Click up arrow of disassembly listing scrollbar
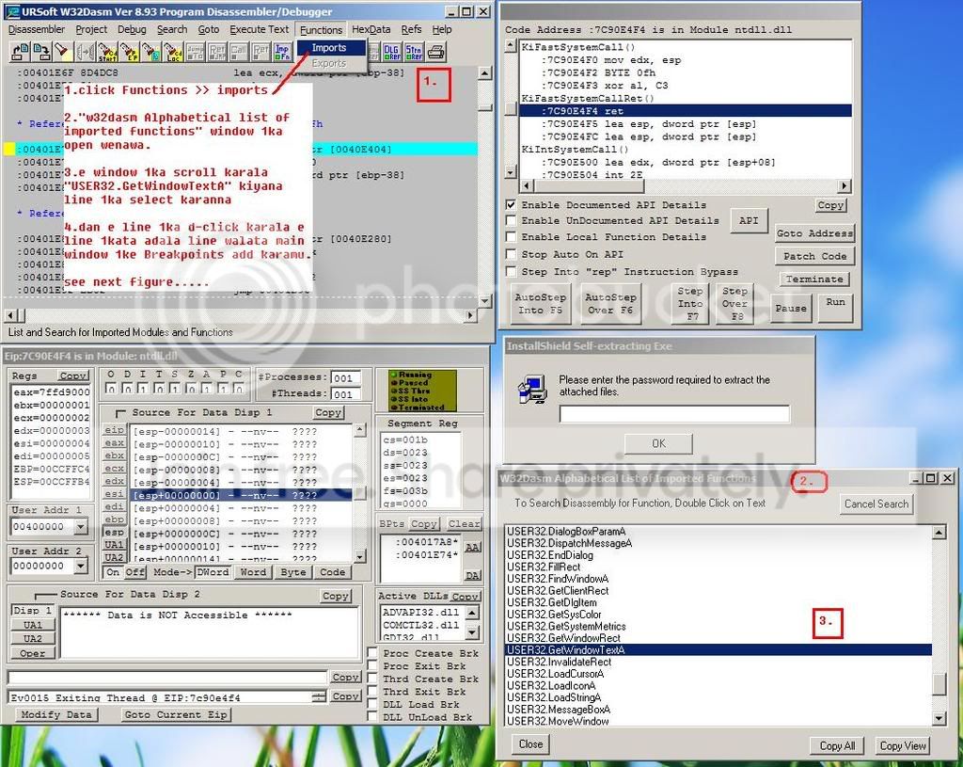The height and width of the screenshot is (767, 963). click(x=484, y=73)
